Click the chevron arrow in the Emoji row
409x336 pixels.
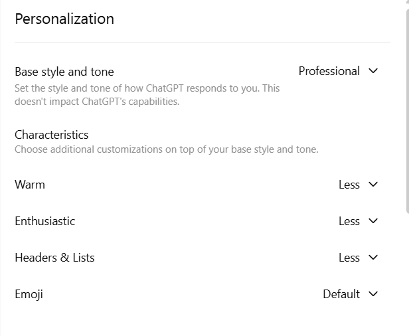[x=372, y=294]
